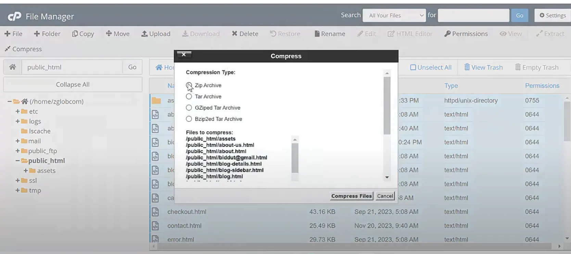Click the search text input field

tap(473, 15)
